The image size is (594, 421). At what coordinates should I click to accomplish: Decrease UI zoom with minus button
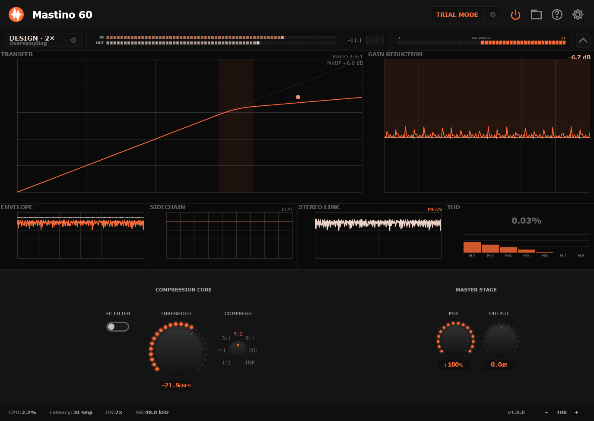pyautogui.click(x=546, y=412)
